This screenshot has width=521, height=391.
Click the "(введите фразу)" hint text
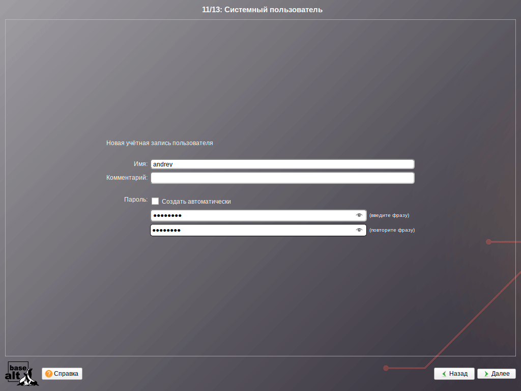[x=389, y=215]
